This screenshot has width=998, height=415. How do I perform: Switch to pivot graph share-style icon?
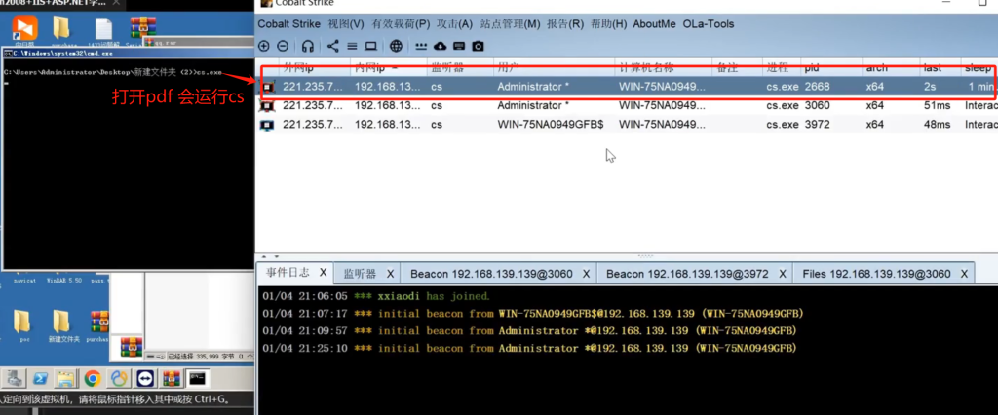tap(333, 46)
